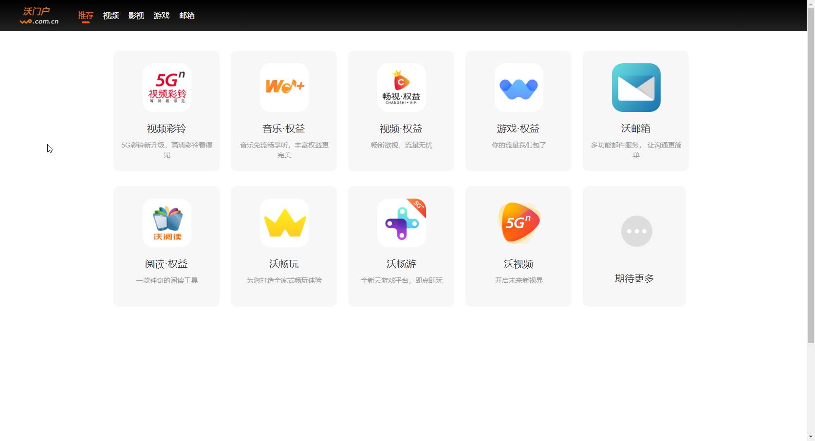Viewport: 815px width, 441px height.
Task: Click the 沃畅游 title
Action: [401, 264]
